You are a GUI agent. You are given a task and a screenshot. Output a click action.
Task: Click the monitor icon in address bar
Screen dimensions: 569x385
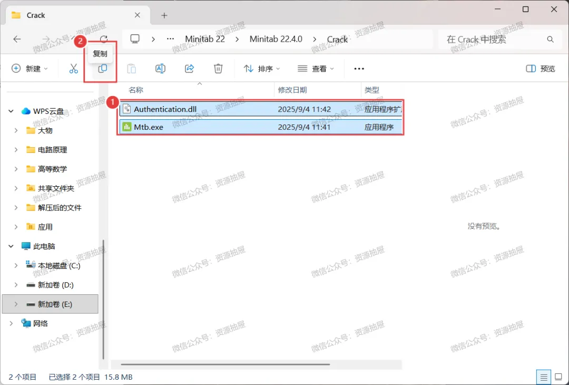tap(135, 39)
